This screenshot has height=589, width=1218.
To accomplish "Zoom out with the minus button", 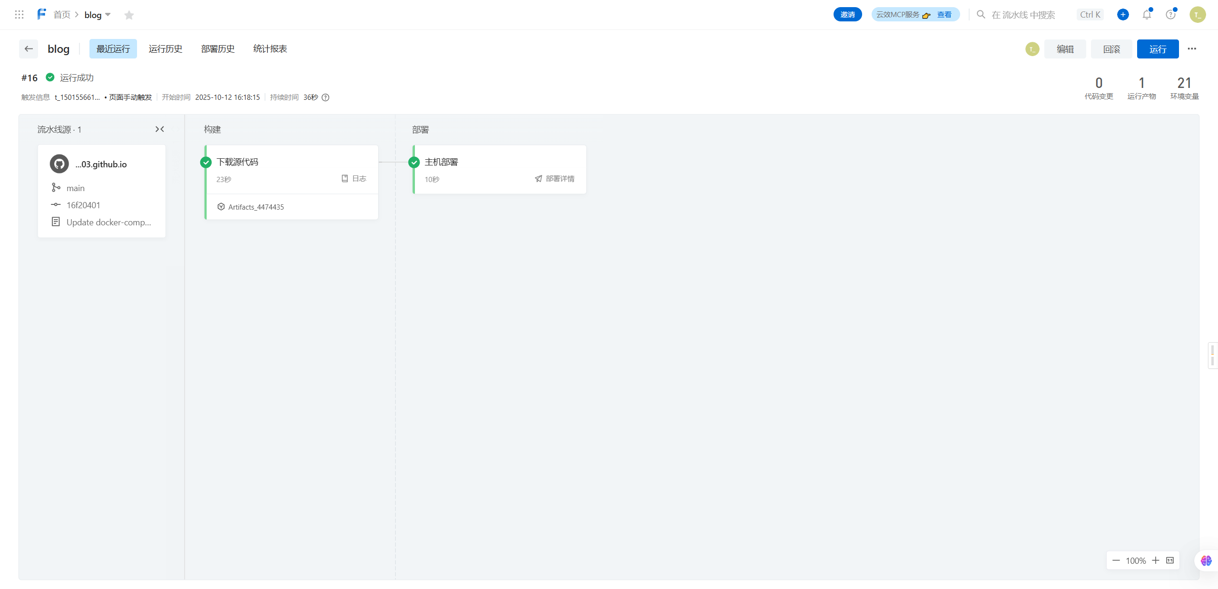I will tap(1116, 560).
